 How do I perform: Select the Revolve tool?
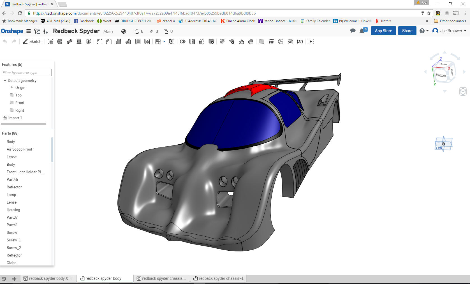click(x=60, y=41)
